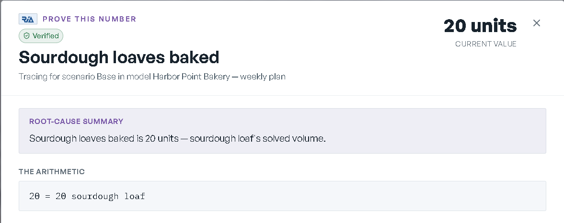Click "sourdough loaf" in the arithmetic line
This screenshot has width=564, height=223.
108,196
